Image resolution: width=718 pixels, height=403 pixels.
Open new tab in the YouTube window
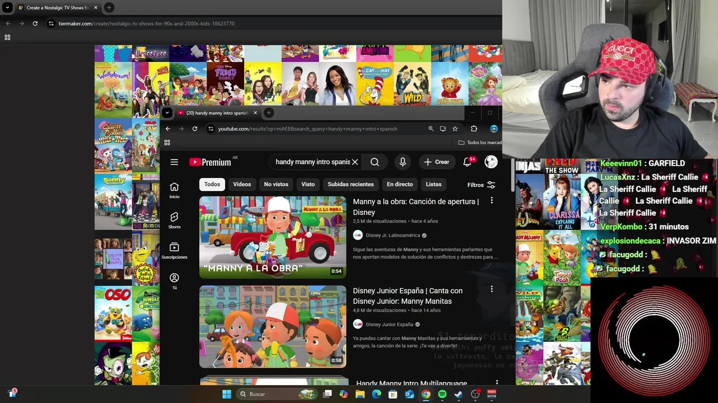point(269,113)
